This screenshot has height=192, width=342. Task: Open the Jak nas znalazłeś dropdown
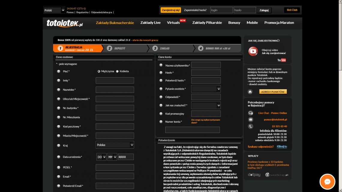pos(206,105)
